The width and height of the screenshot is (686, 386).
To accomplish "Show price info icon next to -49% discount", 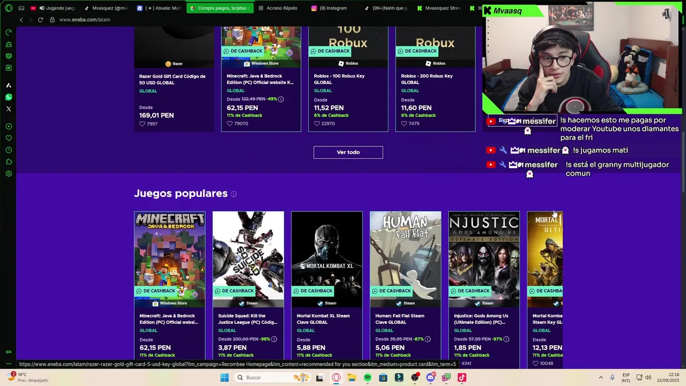I will [x=281, y=99].
